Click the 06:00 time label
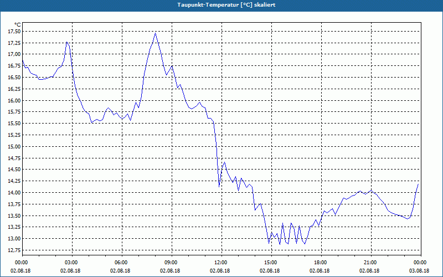The height and width of the screenshot is (277, 443). [120, 263]
